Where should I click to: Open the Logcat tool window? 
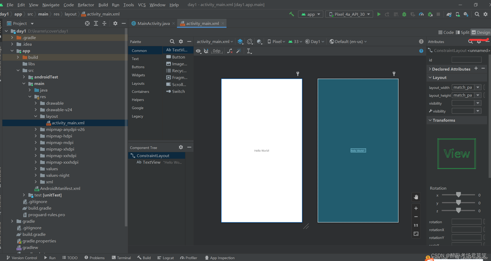165,258
